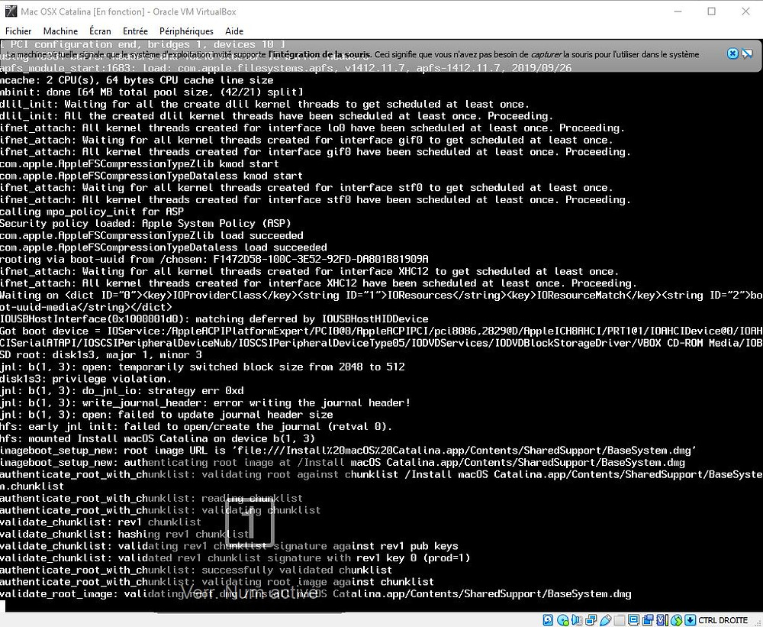The image size is (763, 627).
Task: Click the 'mbinit: done' line
Action: click(x=151, y=92)
